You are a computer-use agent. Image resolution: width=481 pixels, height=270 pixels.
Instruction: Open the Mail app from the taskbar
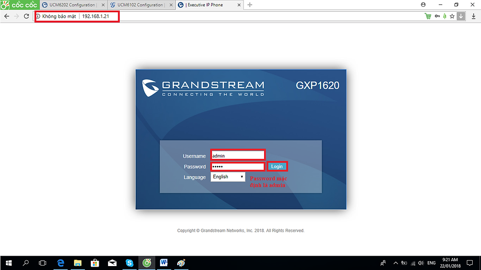click(x=112, y=263)
